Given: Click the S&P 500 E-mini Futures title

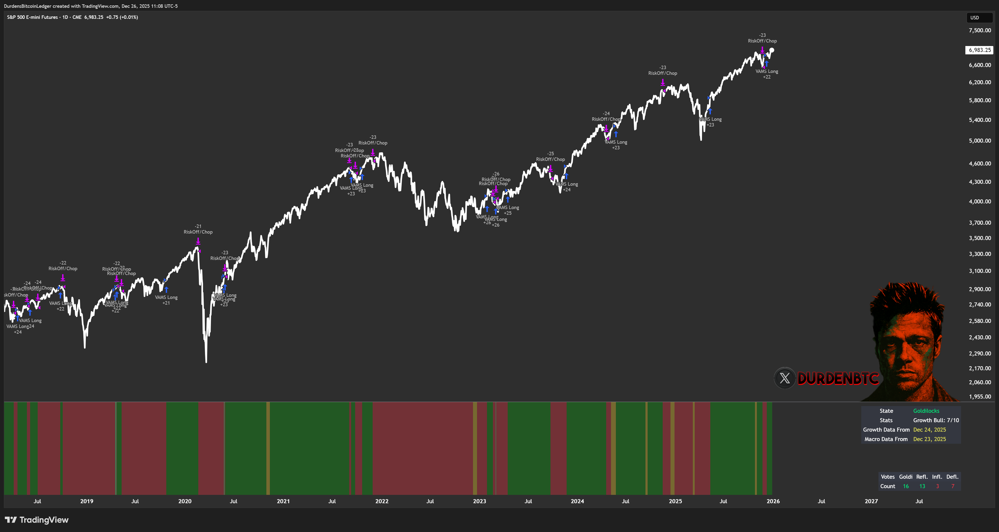Looking at the screenshot, I should 32,17.
